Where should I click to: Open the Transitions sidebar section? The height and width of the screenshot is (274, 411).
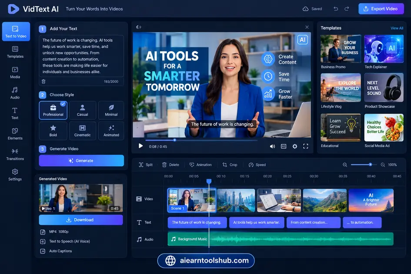tap(15, 154)
